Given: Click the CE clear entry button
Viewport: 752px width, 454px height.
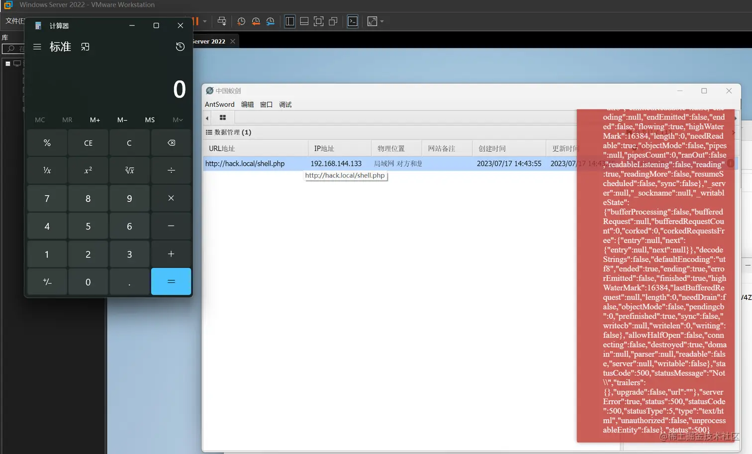Looking at the screenshot, I should [x=88, y=143].
